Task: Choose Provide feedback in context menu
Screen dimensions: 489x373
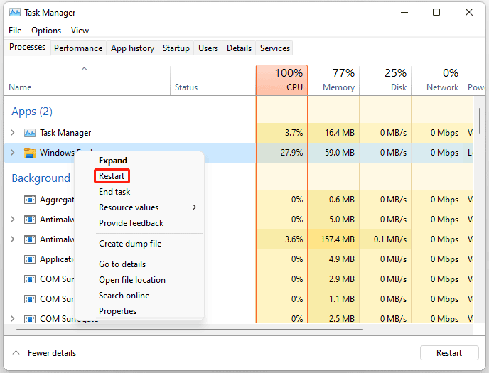Action: point(131,223)
